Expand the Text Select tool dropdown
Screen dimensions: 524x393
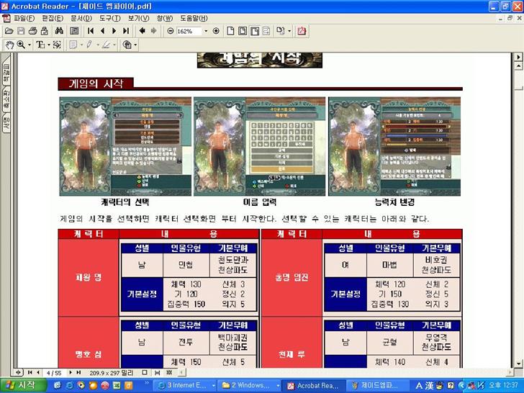pyautogui.click(x=49, y=45)
